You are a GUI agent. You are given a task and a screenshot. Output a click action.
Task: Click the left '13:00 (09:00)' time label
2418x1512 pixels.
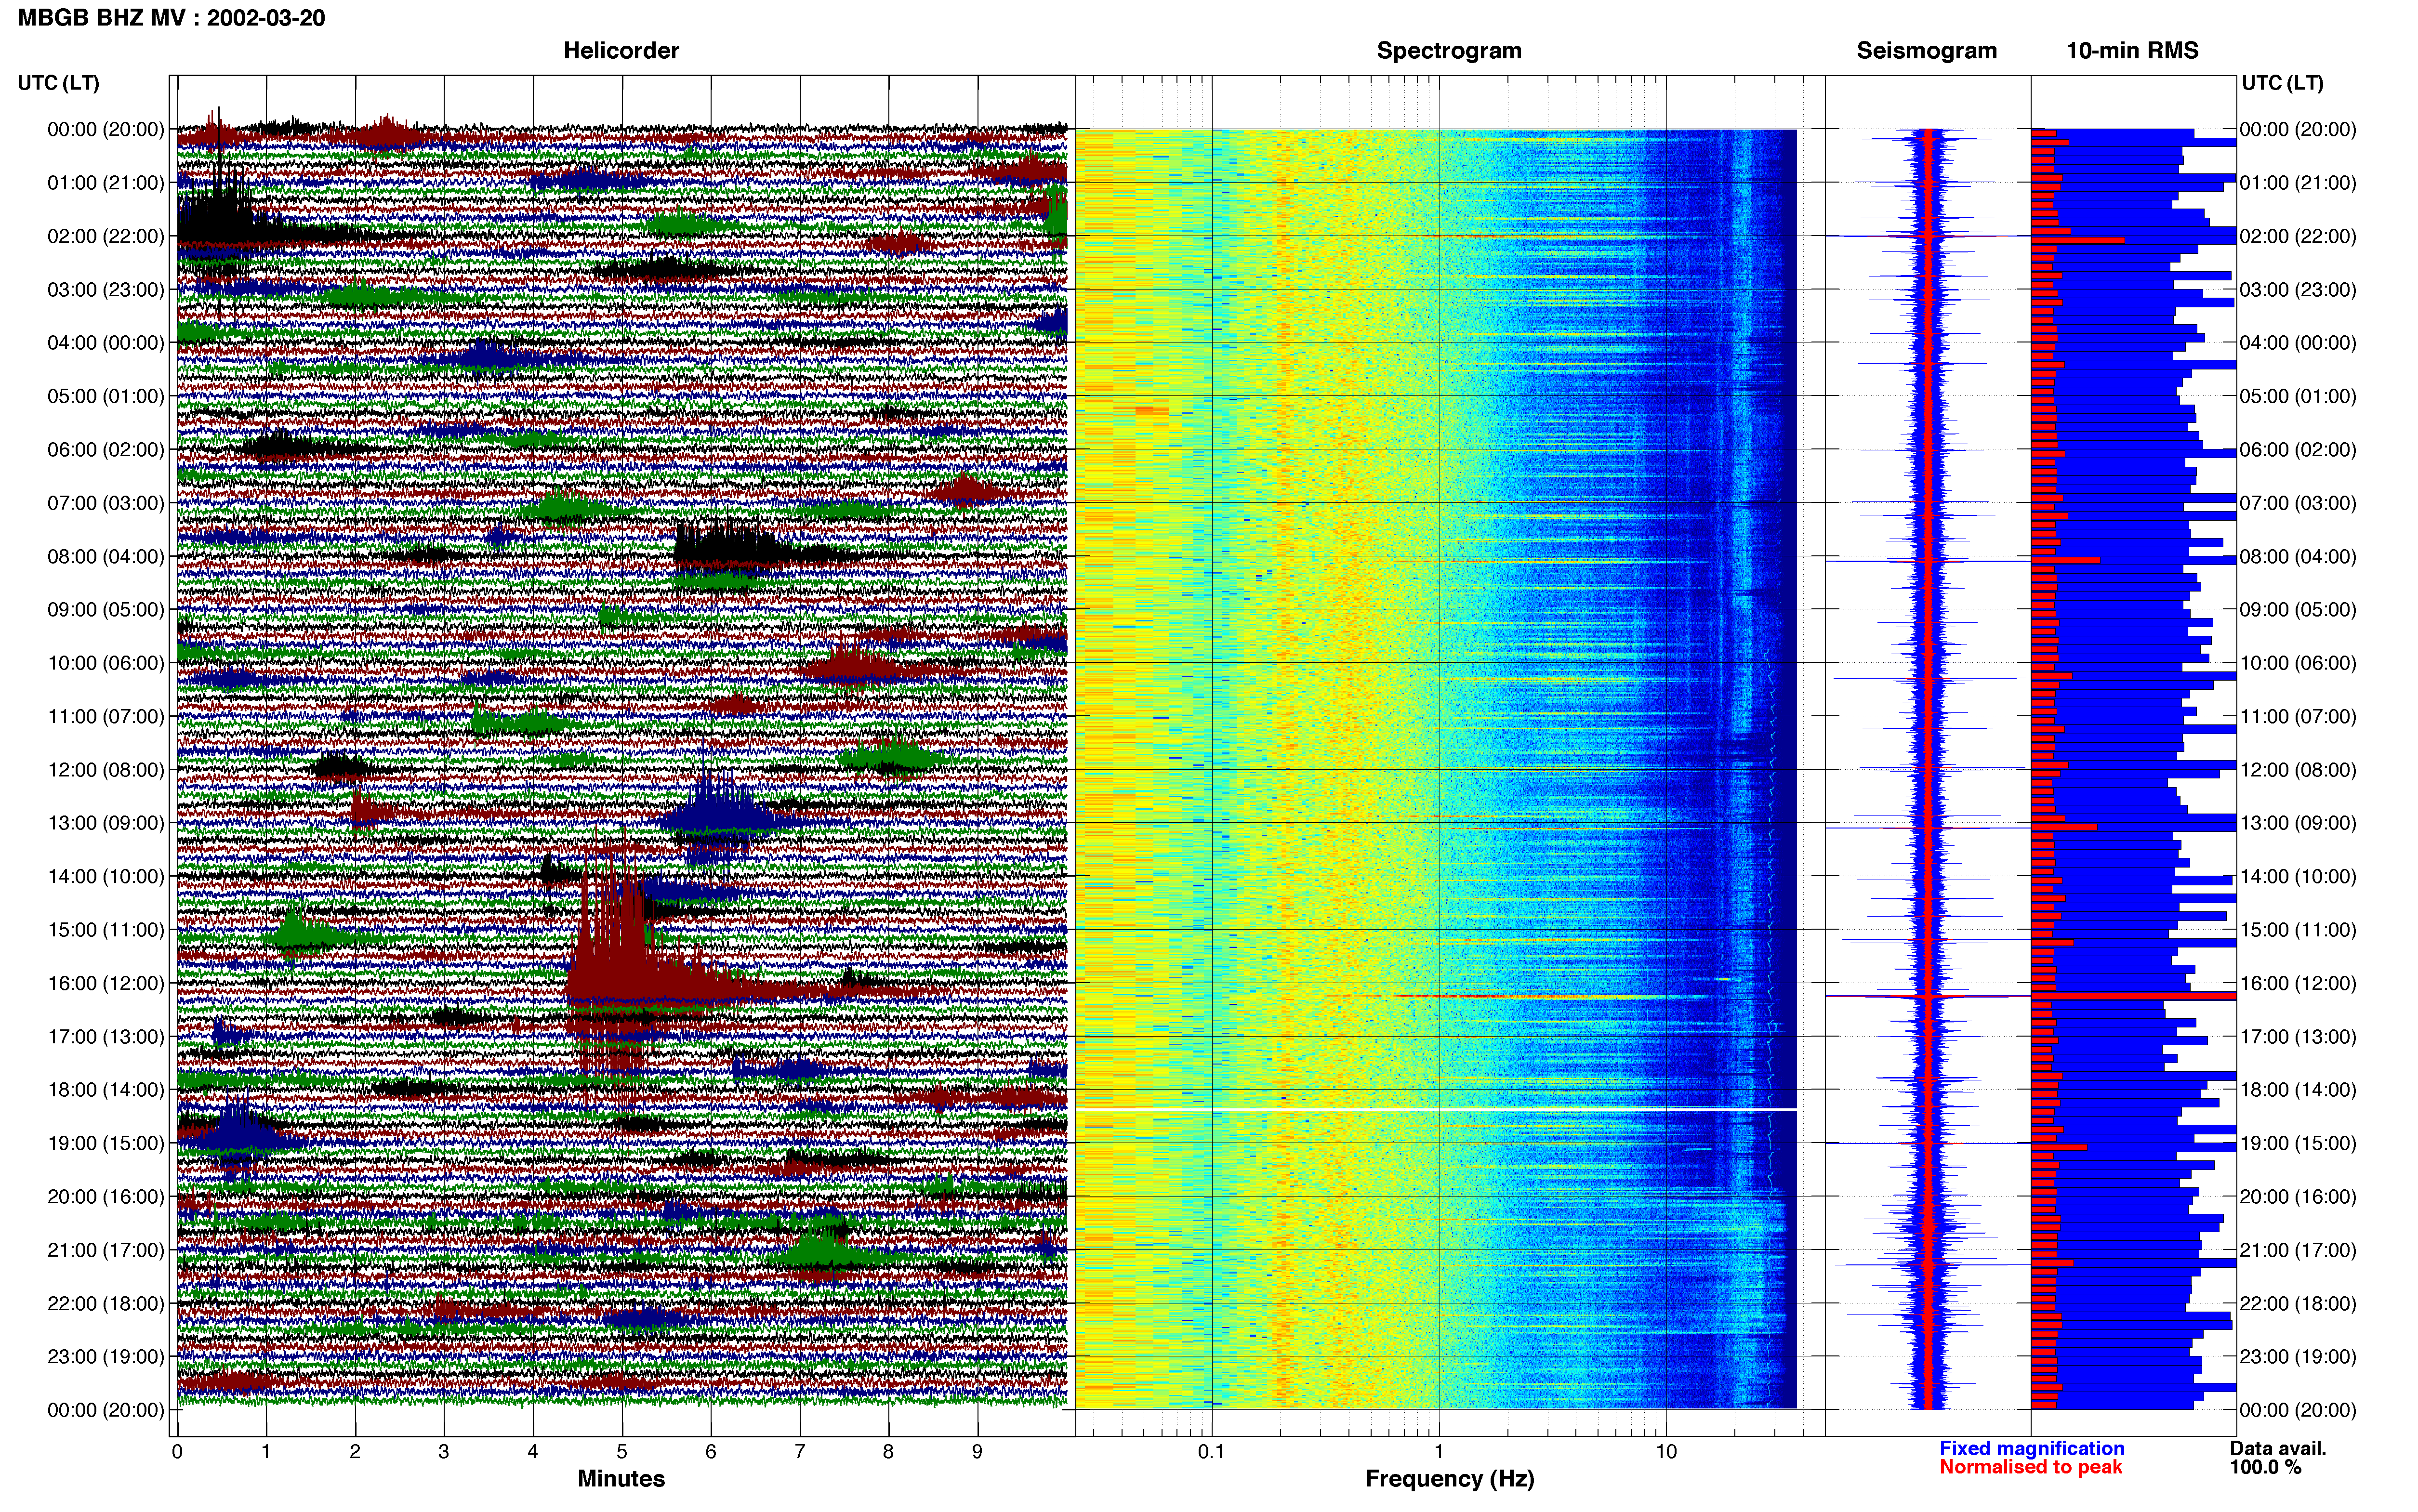pos(106,823)
